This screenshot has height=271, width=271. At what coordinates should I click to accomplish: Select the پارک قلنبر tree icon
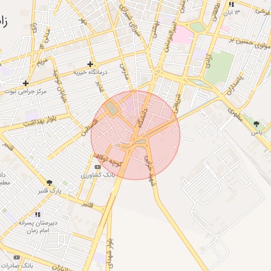49,183
